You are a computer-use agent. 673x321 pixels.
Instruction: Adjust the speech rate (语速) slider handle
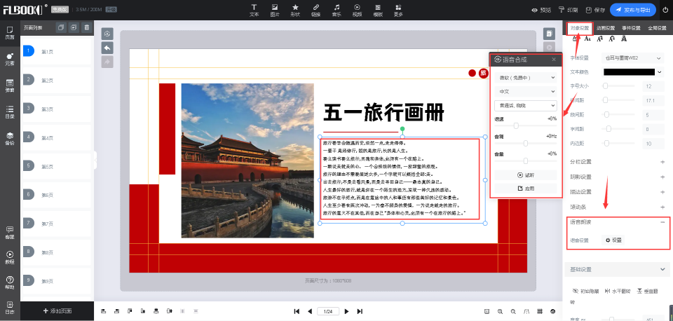click(x=516, y=125)
